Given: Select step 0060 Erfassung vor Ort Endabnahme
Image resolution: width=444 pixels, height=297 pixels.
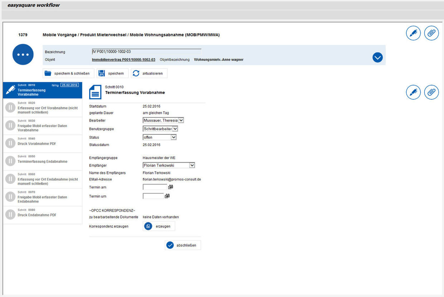Looking at the screenshot, I should (x=43, y=179).
